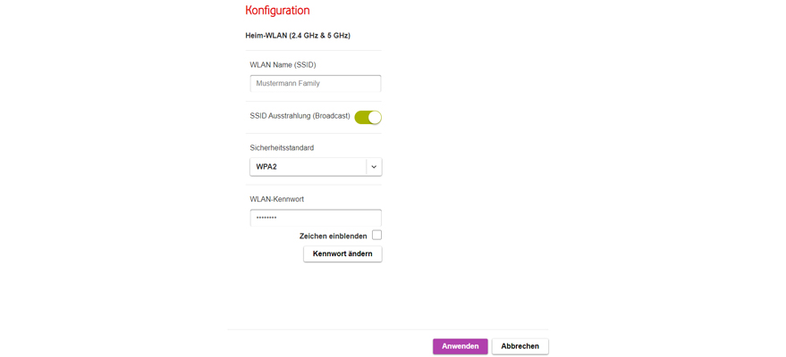Click the Kennwort ändern button

tap(342, 254)
